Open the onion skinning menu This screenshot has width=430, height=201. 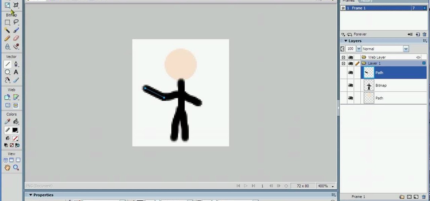coord(343,34)
